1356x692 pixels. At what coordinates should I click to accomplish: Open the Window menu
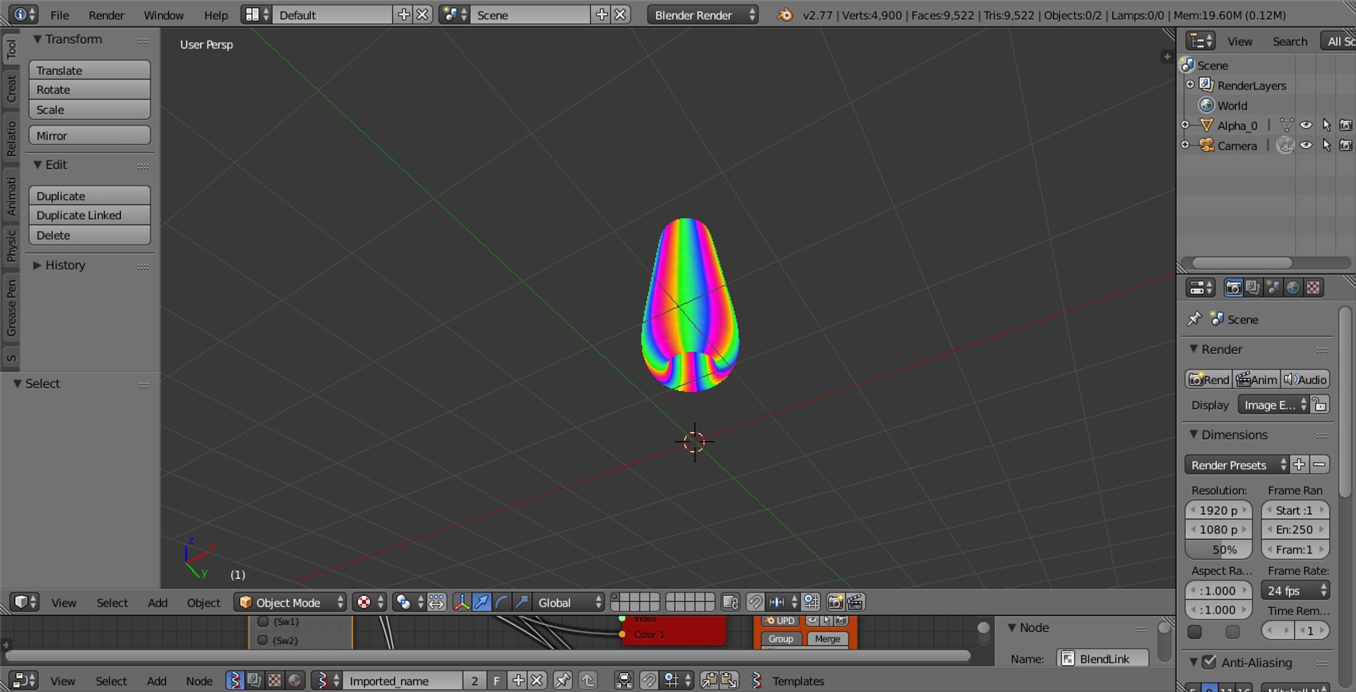(164, 15)
